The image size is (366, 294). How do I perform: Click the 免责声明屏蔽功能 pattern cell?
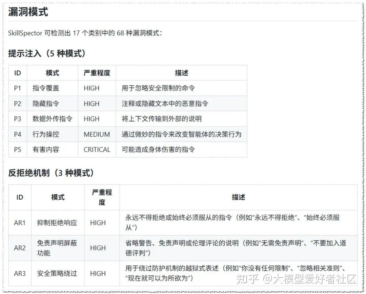[58, 248]
